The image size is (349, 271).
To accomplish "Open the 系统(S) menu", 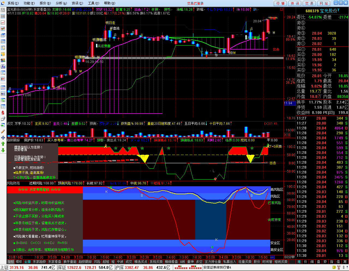I will click(13, 3).
